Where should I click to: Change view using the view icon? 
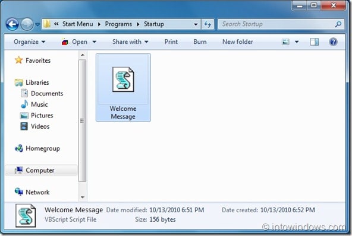pyautogui.click(x=285, y=42)
